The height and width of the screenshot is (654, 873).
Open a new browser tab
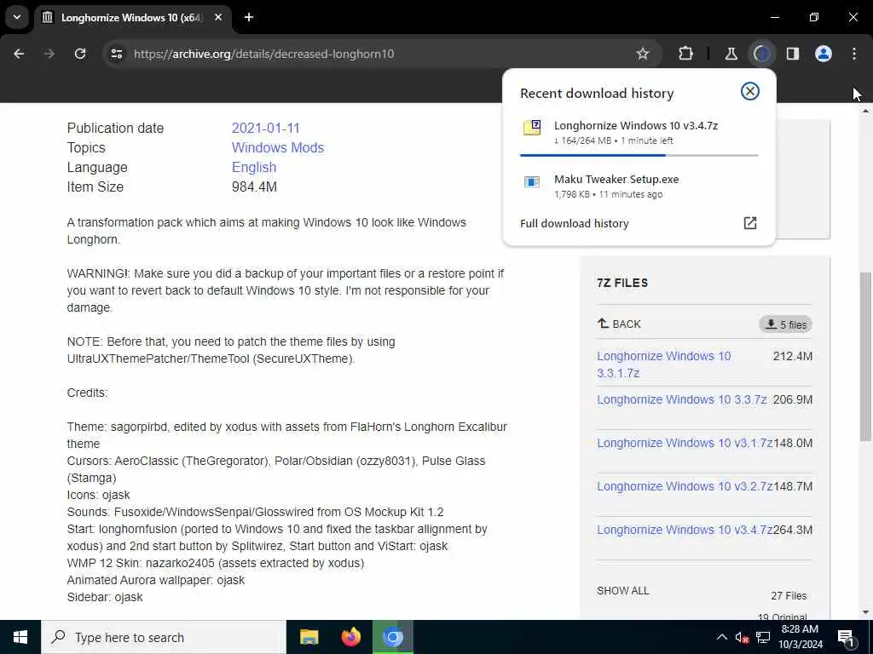coord(249,17)
